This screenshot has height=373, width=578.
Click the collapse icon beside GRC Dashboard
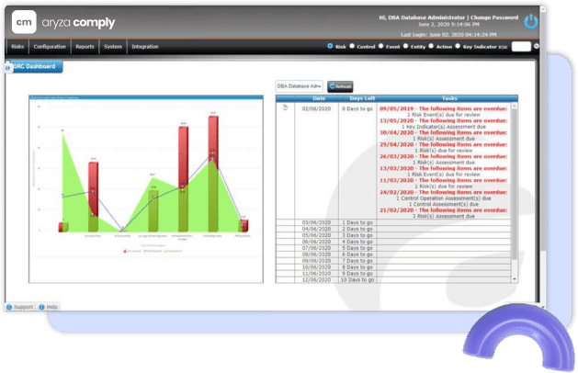click(7, 68)
